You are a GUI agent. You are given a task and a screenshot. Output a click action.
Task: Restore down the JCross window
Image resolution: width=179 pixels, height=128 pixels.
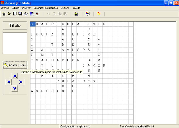pyautogui.click(x=171, y=3)
